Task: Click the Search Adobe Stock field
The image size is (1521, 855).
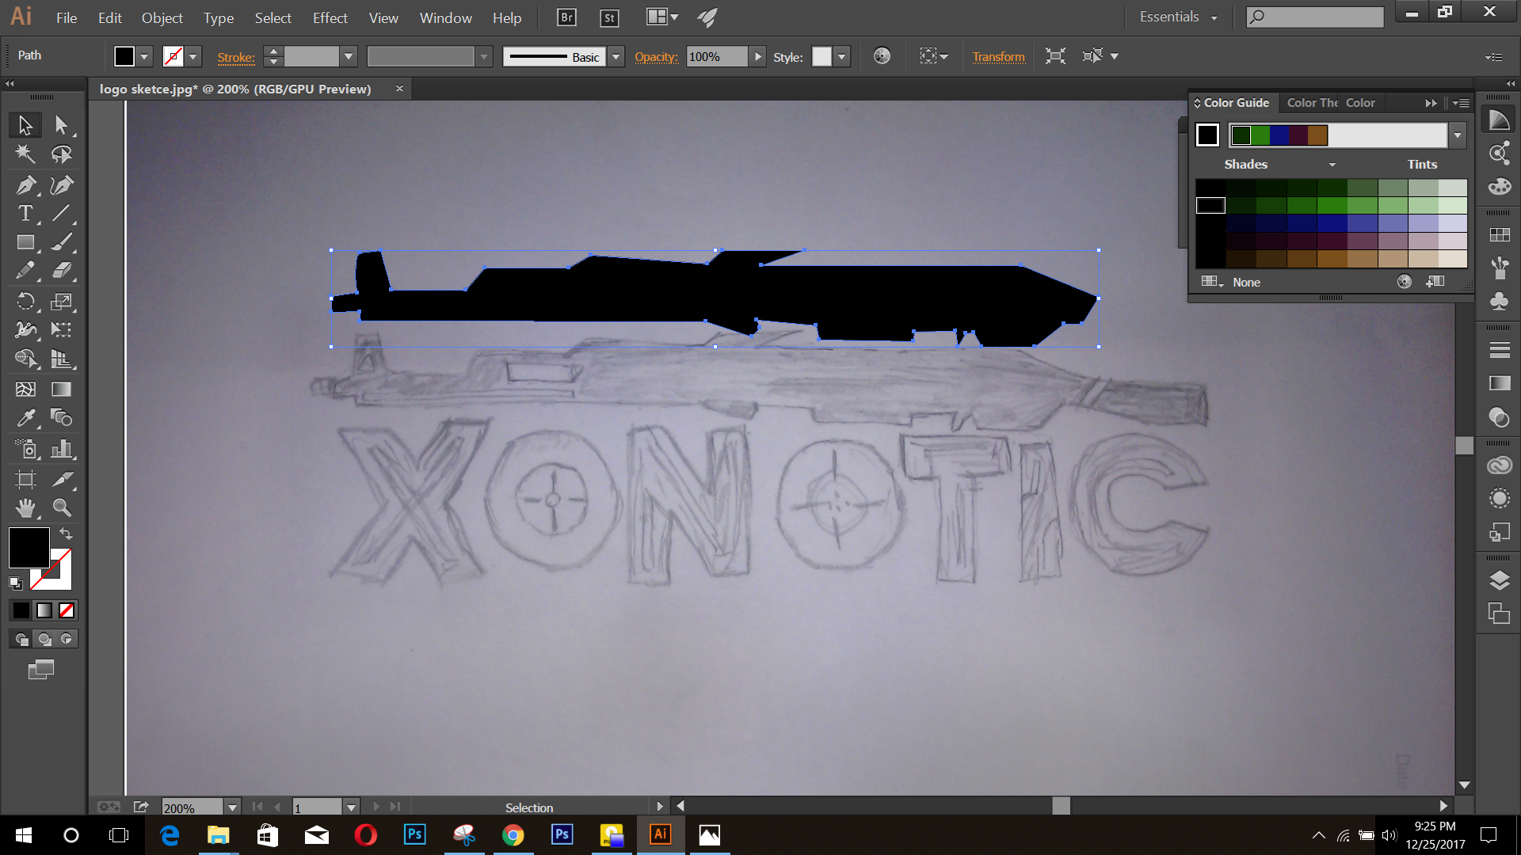Action: pyautogui.click(x=1315, y=17)
